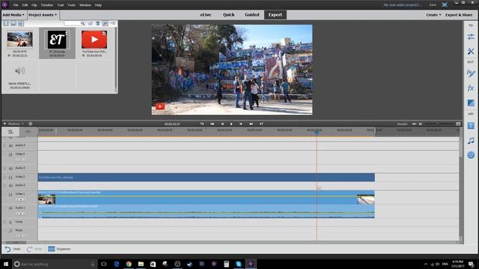Viewport: 479px width, 269px height.
Task: Open the File menu
Action: pyautogui.click(x=16, y=5)
